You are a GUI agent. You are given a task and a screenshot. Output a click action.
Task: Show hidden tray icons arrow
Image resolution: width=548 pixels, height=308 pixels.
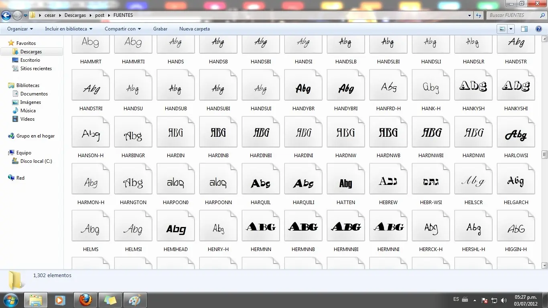tap(475, 300)
